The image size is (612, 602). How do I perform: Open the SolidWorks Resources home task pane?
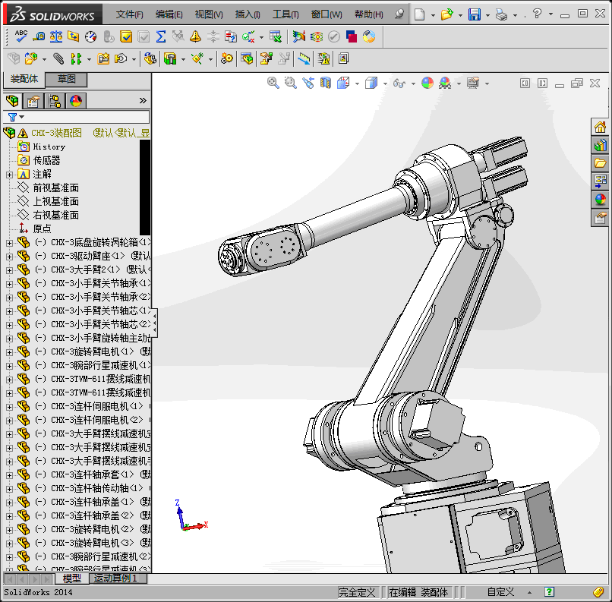pyautogui.click(x=600, y=127)
